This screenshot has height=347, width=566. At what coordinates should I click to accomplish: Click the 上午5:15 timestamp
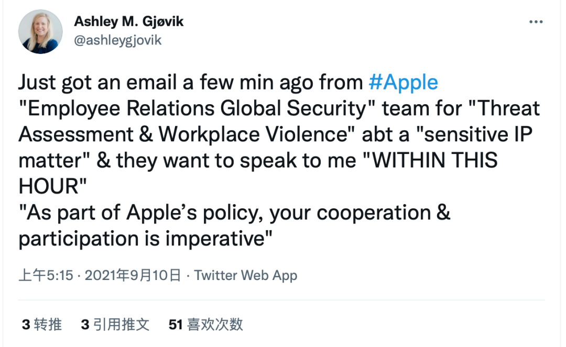coord(46,275)
